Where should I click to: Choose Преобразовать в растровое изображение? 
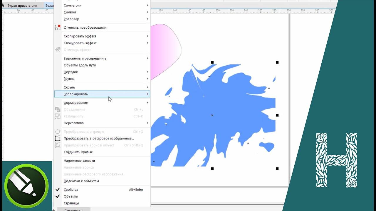coord(102,138)
